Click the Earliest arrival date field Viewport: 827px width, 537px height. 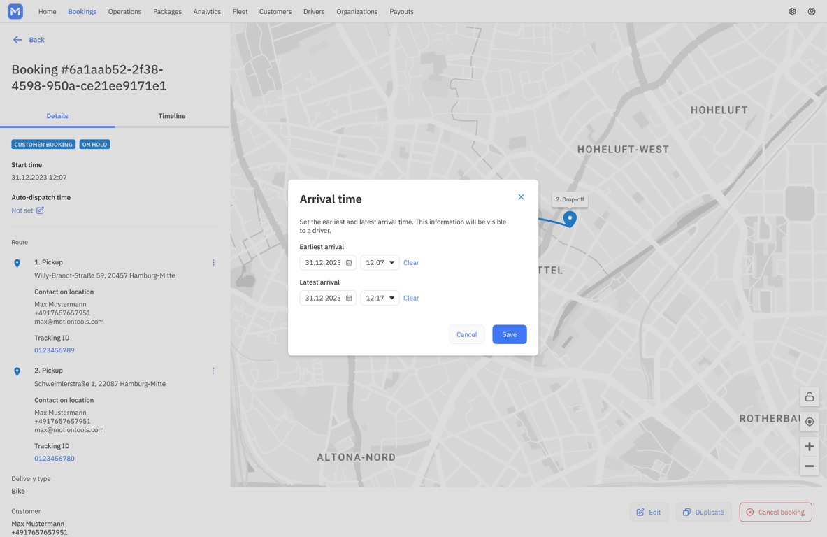tap(328, 263)
